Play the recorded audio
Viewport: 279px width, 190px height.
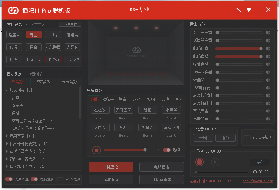tap(215, 162)
